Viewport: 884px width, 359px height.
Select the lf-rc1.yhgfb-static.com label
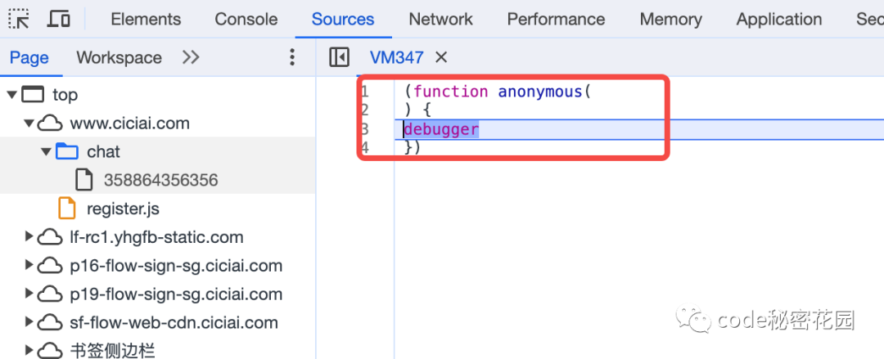(156, 237)
